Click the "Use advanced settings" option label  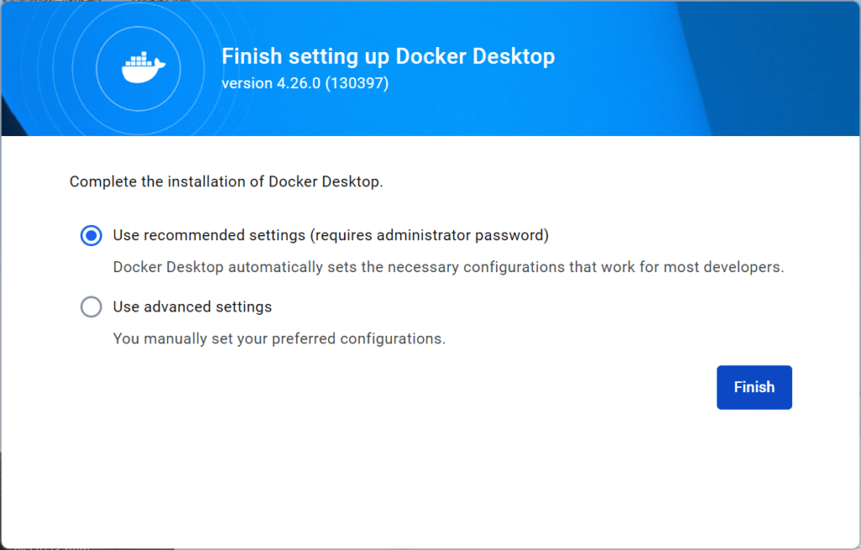point(193,306)
